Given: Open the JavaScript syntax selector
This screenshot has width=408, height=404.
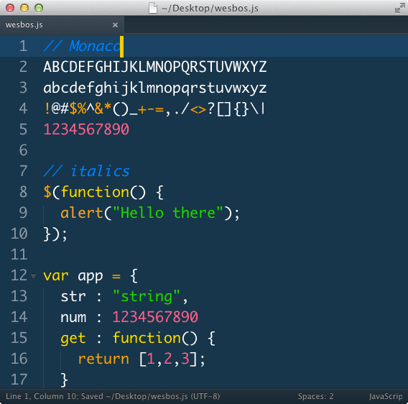Looking at the screenshot, I should click(x=386, y=396).
